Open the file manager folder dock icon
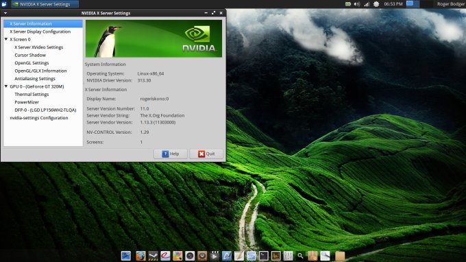This screenshot has height=262, width=466. click(340, 255)
